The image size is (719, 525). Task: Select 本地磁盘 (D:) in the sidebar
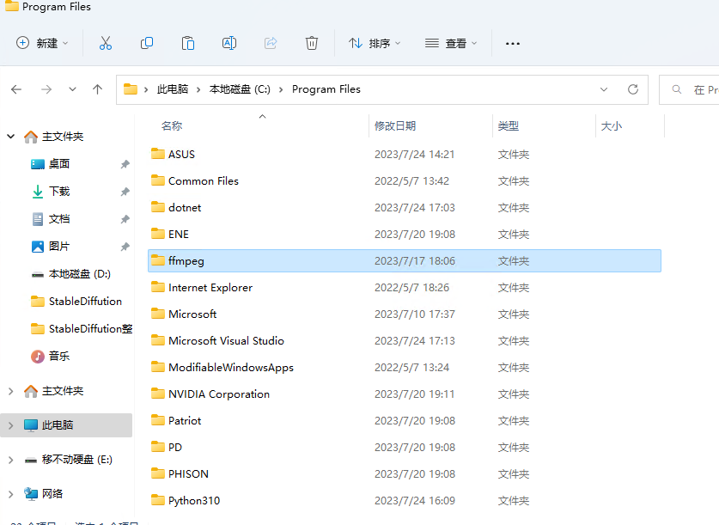tap(80, 274)
